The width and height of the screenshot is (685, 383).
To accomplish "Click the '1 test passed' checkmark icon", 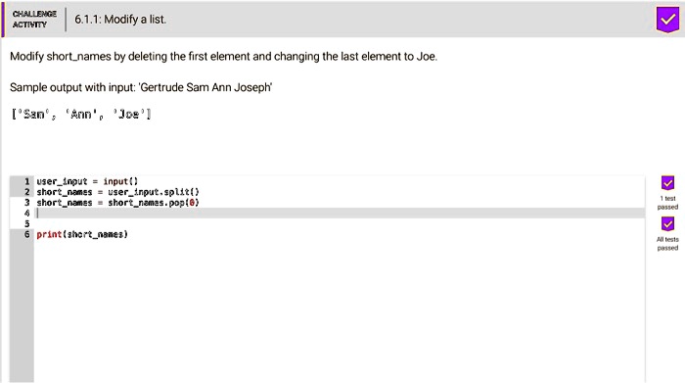I will coord(667,183).
